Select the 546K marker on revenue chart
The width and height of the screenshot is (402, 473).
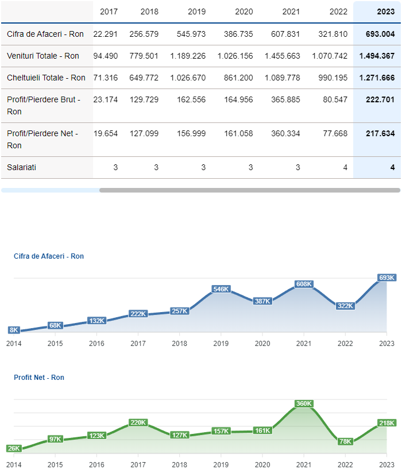coord(221,289)
